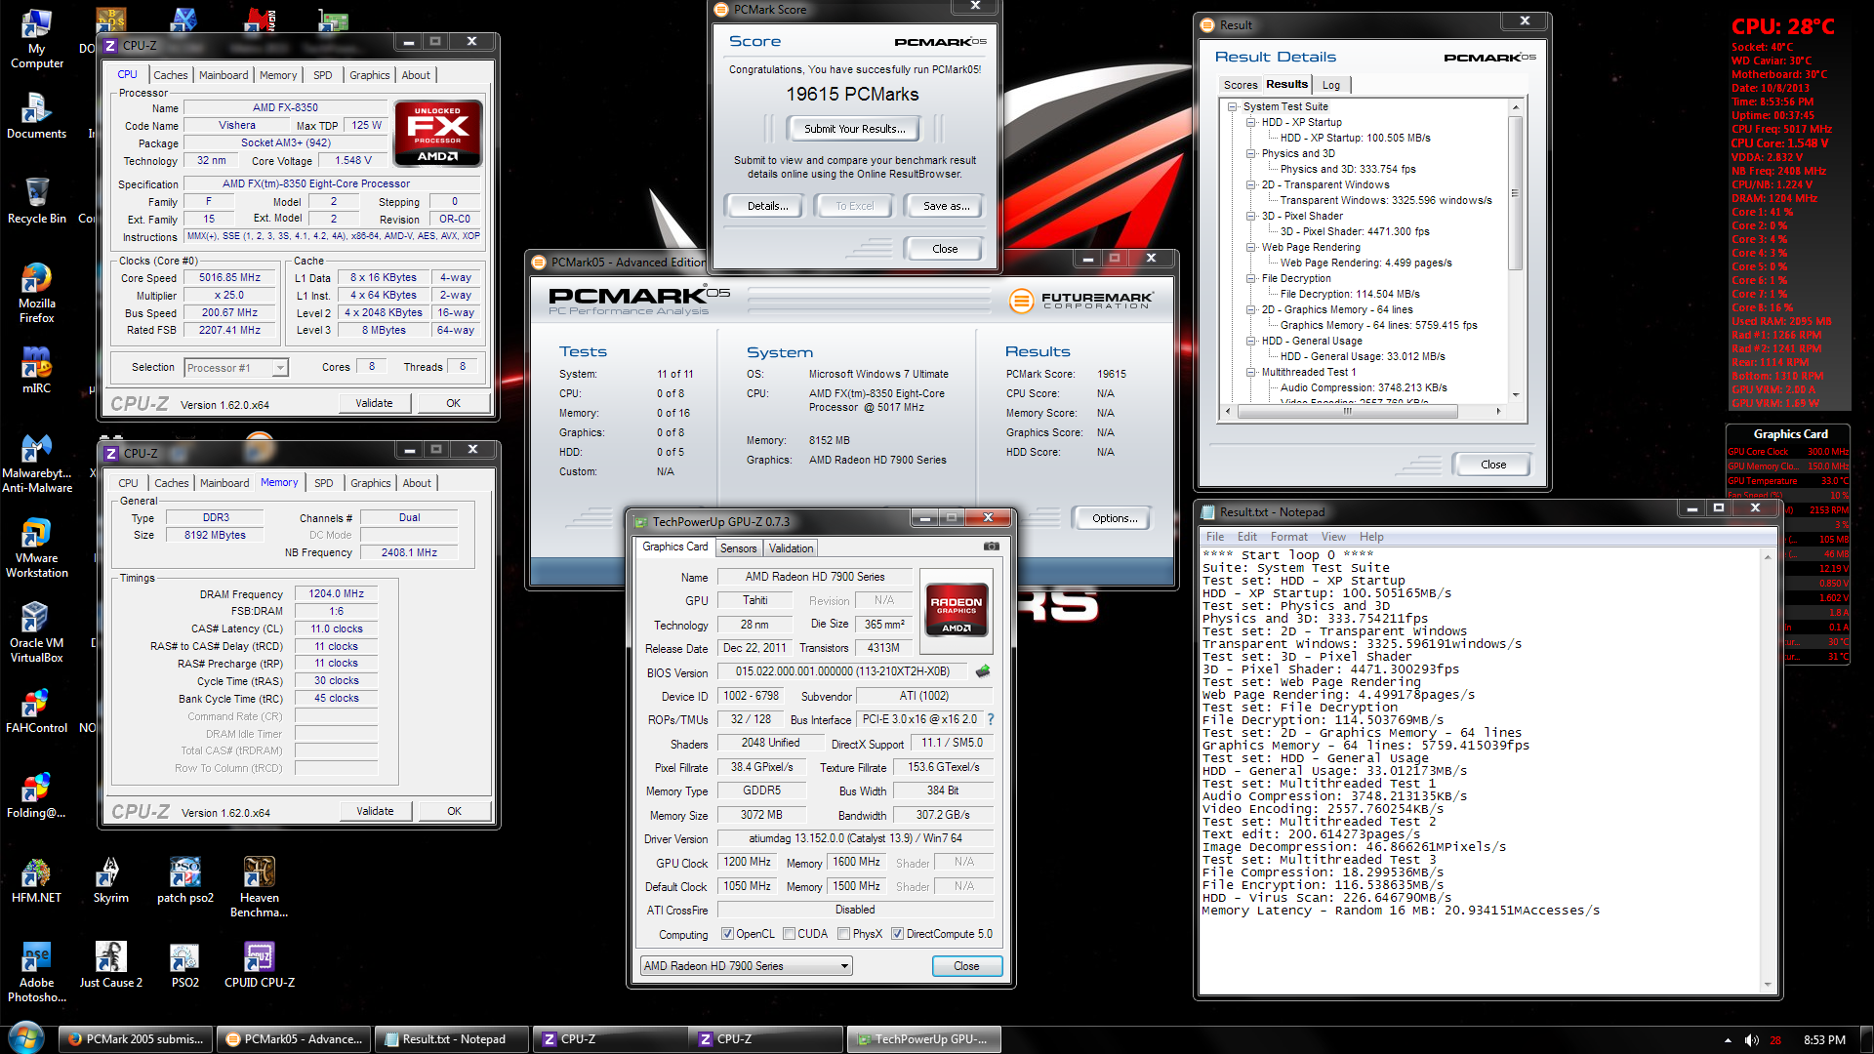Collapse the File Decryption tree node
Screen dimensions: 1874x1054
[1251, 278]
